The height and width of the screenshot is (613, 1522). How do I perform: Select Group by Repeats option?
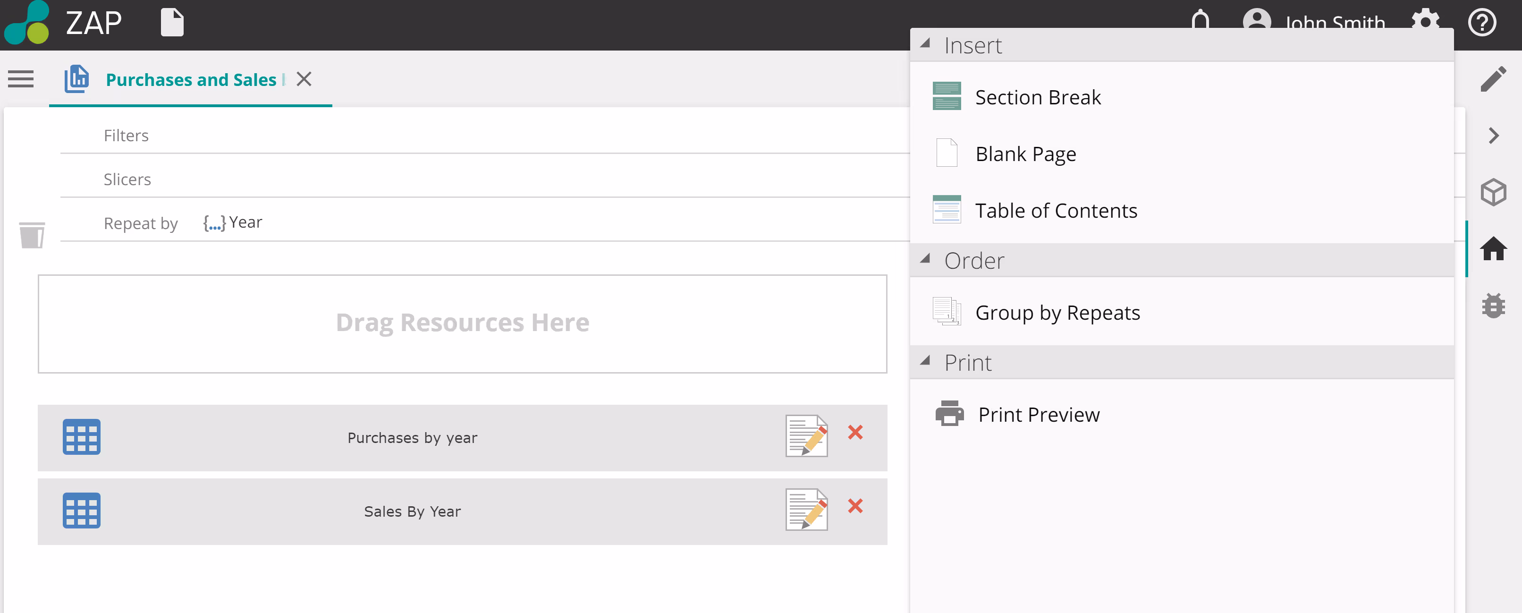1057,313
